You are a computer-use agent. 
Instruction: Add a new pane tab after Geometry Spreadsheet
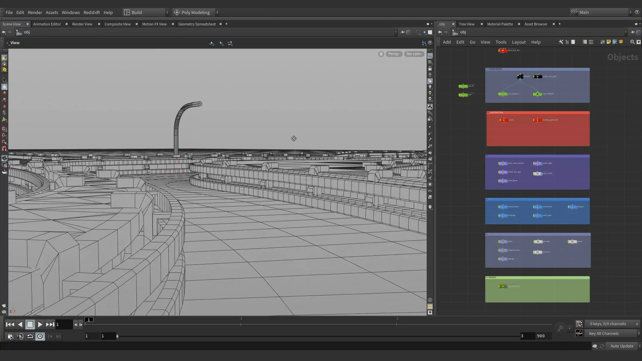point(226,24)
